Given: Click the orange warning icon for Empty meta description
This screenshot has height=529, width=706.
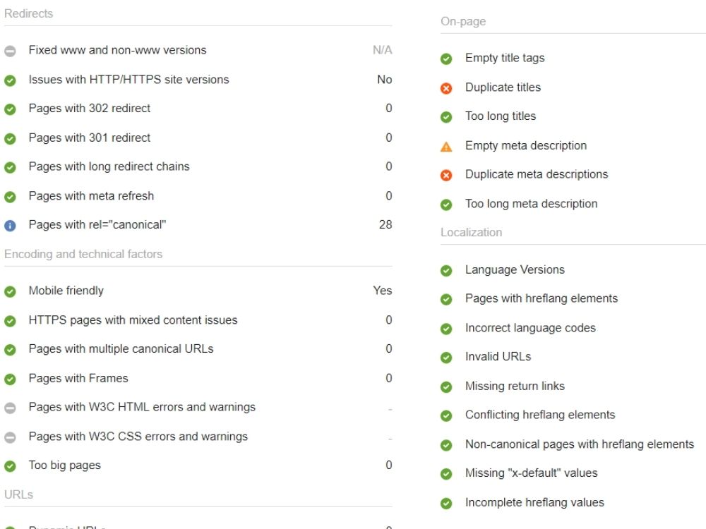Looking at the screenshot, I should coord(446,147).
